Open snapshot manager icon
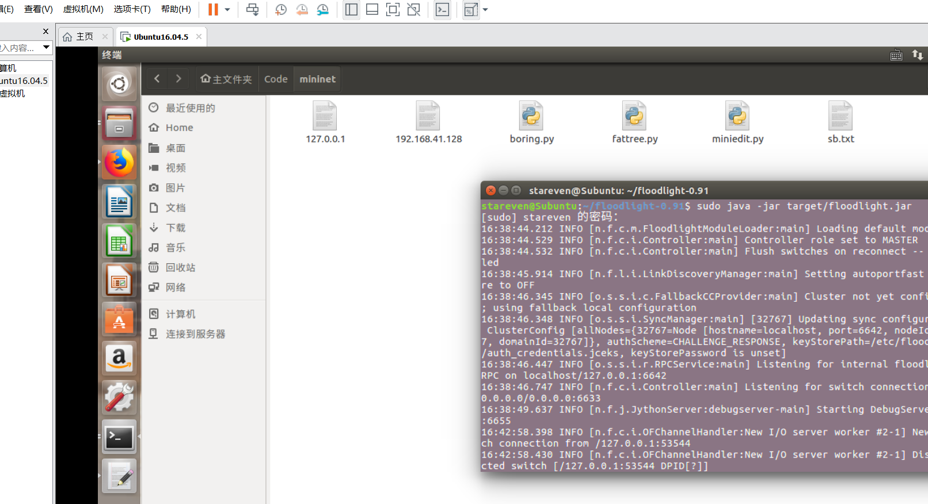This screenshot has height=504, width=928. pos(323,10)
